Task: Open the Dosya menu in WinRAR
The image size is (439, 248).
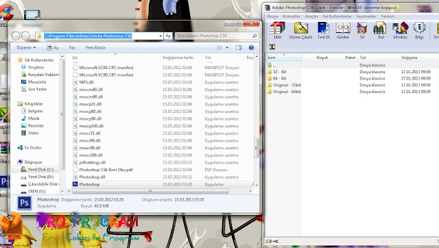Action: coord(272,16)
